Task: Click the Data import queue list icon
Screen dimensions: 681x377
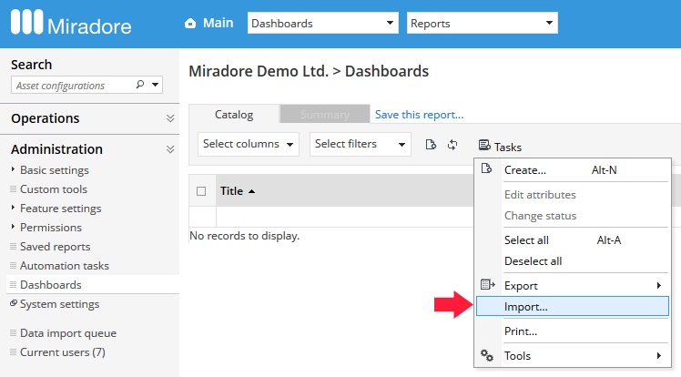Action: pos(13,332)
